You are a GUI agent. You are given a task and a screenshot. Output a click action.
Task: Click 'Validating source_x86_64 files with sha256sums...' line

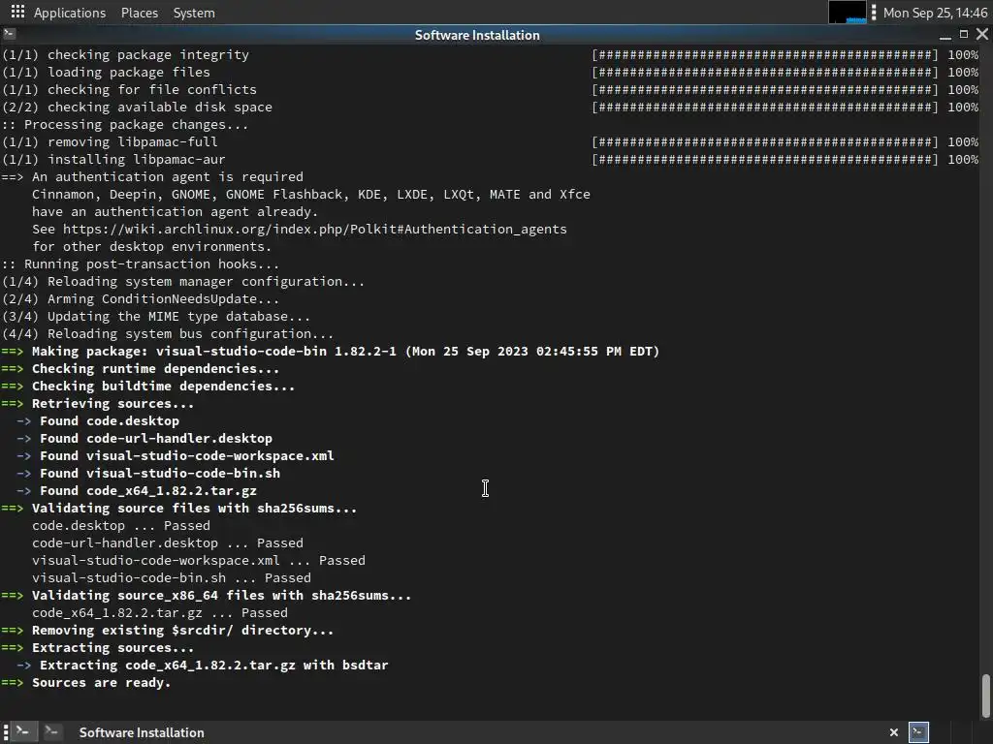pos(207,596)
